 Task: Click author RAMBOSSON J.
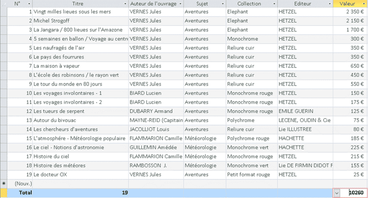pos(148,165)
